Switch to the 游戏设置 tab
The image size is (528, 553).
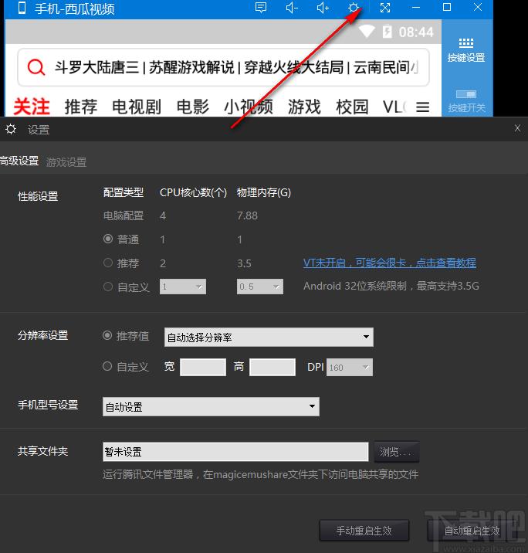pyautogui.click(x=66, y=162)
